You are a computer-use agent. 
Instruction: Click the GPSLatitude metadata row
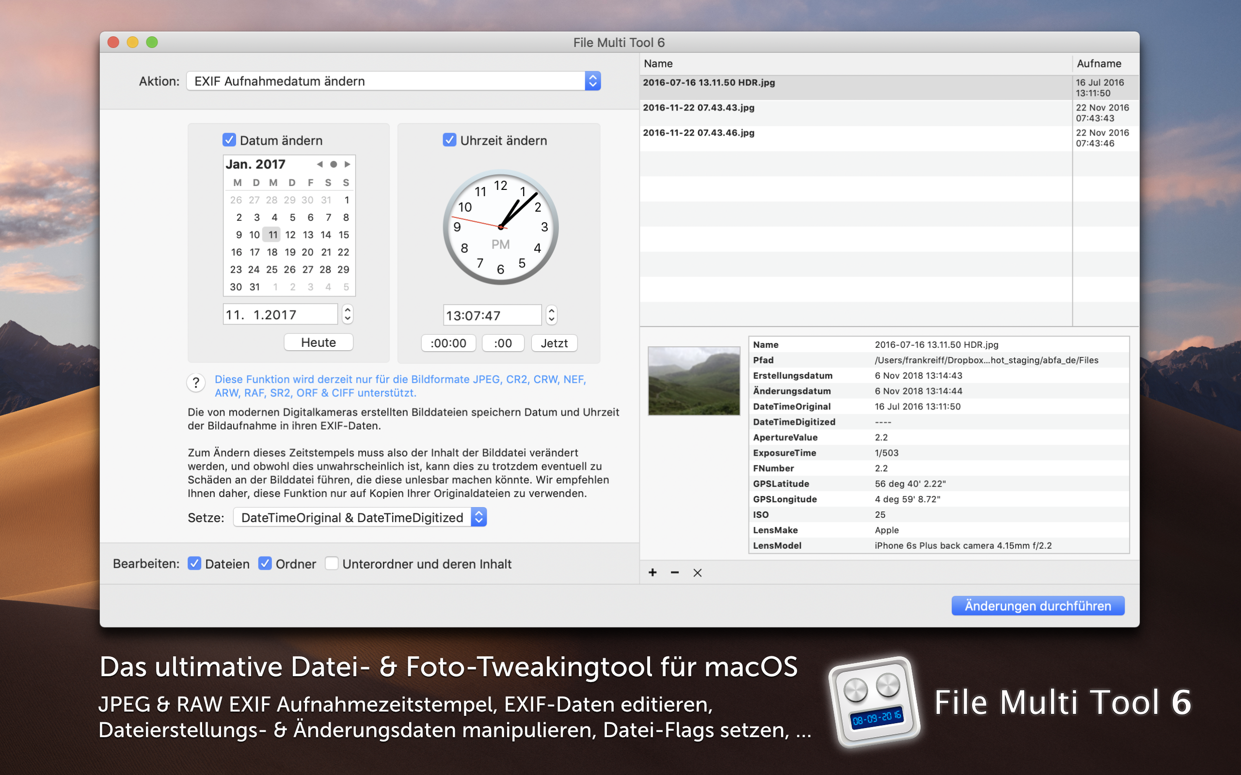[x=939, y=484]
